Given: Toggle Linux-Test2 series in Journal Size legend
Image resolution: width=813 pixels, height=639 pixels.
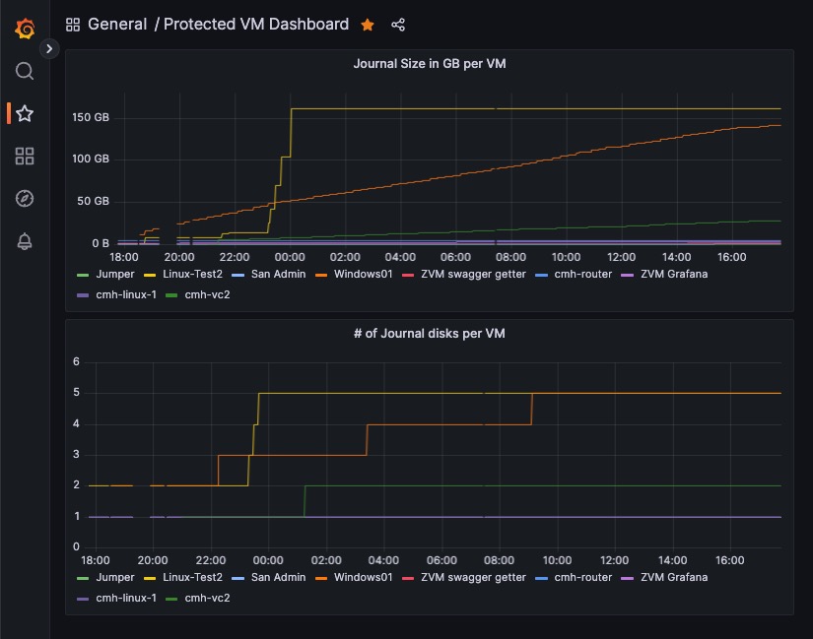Looking at the screenshot, I should coord(192,274).
